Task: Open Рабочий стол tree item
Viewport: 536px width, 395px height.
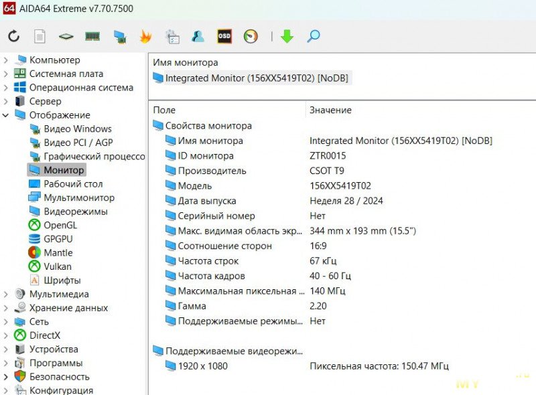Action: click(66, 184)
